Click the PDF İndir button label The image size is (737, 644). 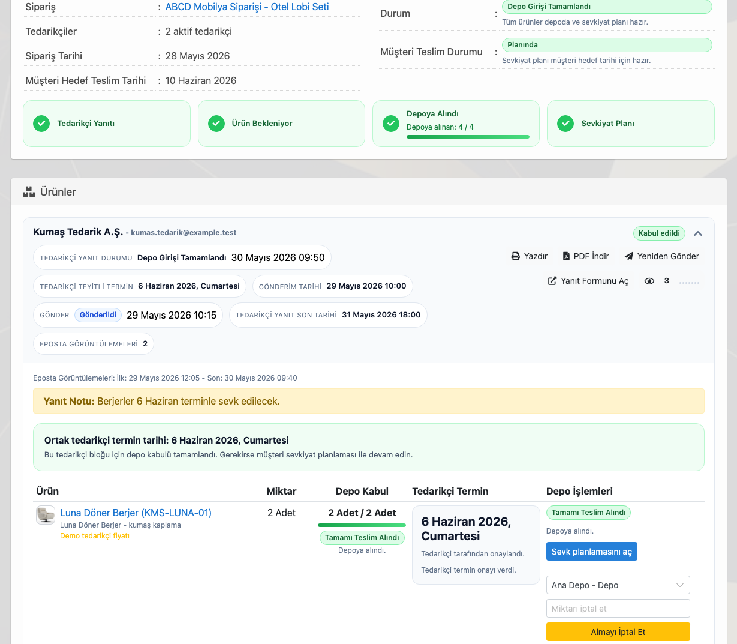tap(591, 256)
